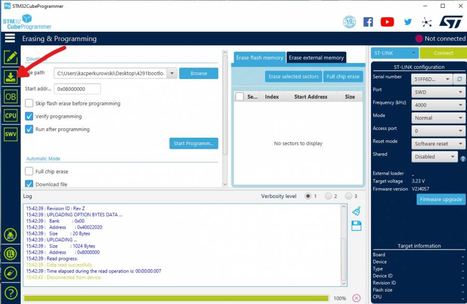
Task: Click the green progress bar
Action: (176, 298)
